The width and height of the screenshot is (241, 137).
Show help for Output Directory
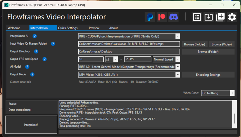pyautogui.click(x=36, y=51)
